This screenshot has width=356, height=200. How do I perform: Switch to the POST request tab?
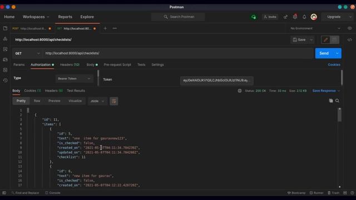[32, 28]
